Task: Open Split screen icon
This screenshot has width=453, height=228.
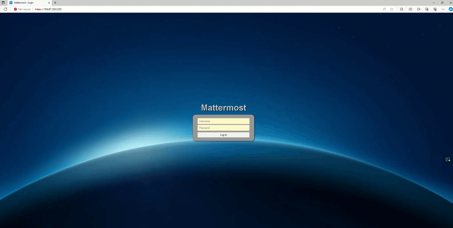Action: pyautogui.click(x=411, y=9)
